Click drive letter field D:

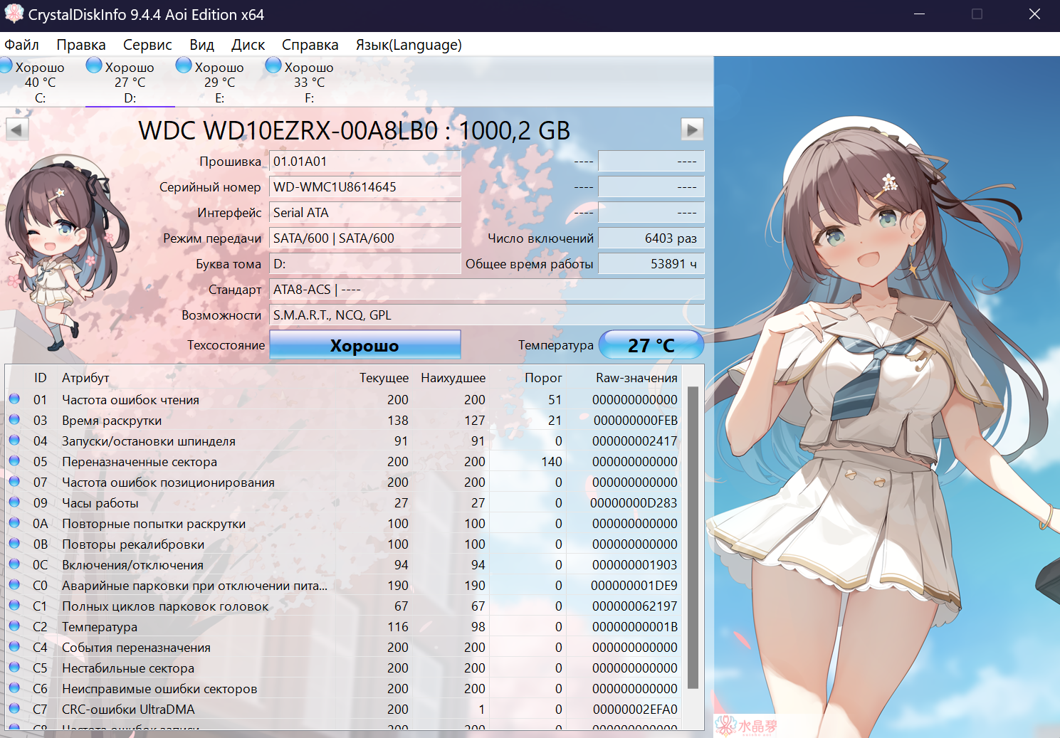[x=364, y=264]
